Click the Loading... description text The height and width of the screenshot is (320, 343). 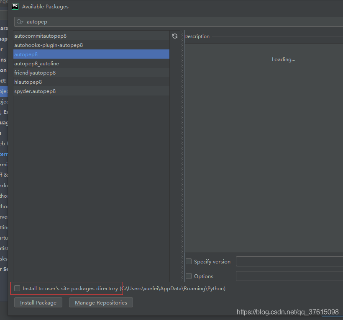click(284, 59)
